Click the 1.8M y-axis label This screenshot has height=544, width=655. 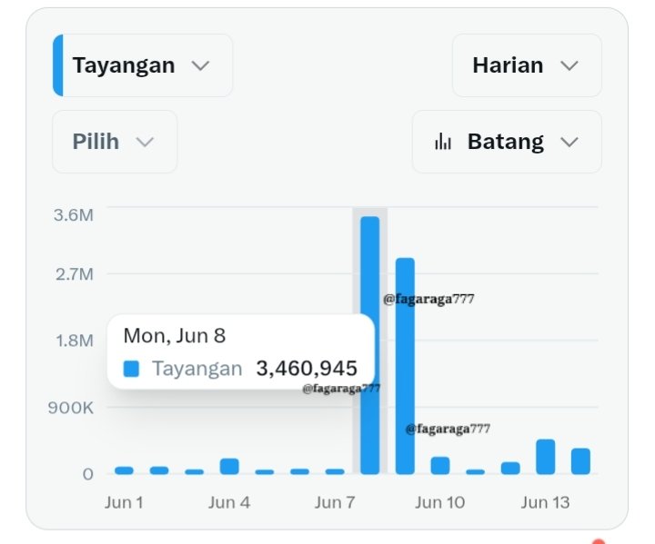(x=75, y=341)
